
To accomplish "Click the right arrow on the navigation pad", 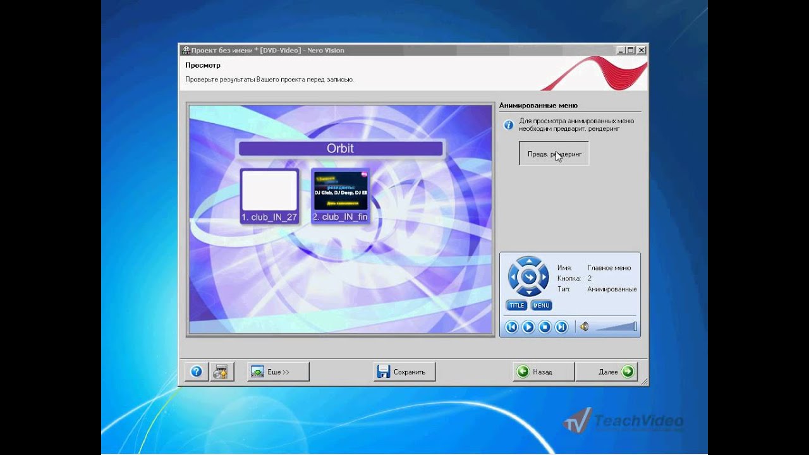I will tap(544, 277).
